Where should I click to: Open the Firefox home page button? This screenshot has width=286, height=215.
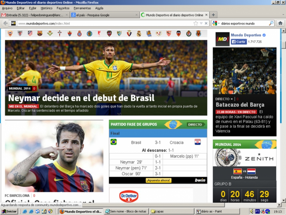280,23
